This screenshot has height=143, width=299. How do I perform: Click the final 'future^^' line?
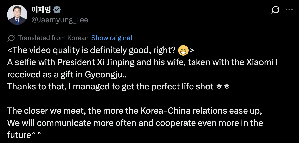(x=24, y=135)
